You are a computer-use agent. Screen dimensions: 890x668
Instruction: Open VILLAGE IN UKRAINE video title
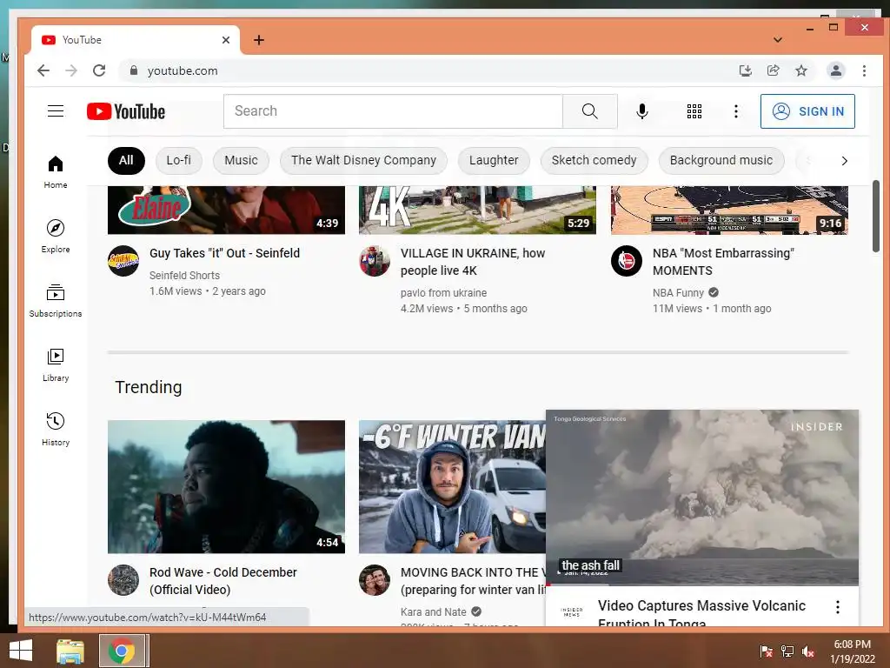[x=473, y=262]
